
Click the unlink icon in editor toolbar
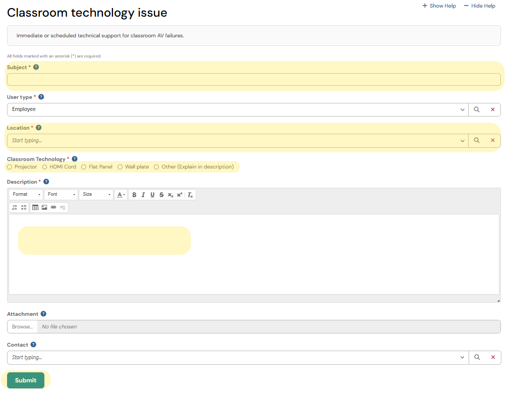pos(63,207)
